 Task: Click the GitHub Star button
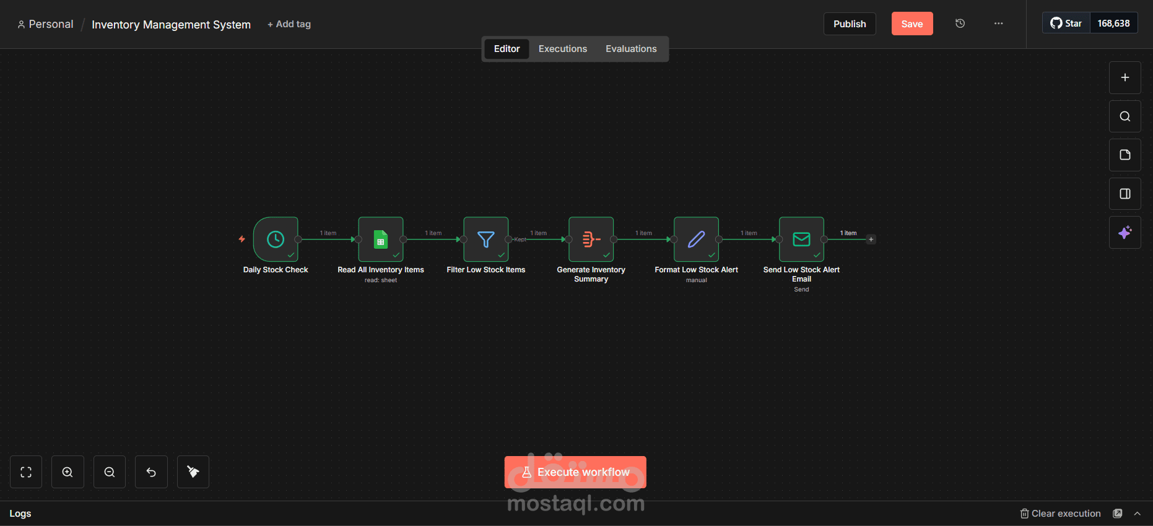point(1066,23)
